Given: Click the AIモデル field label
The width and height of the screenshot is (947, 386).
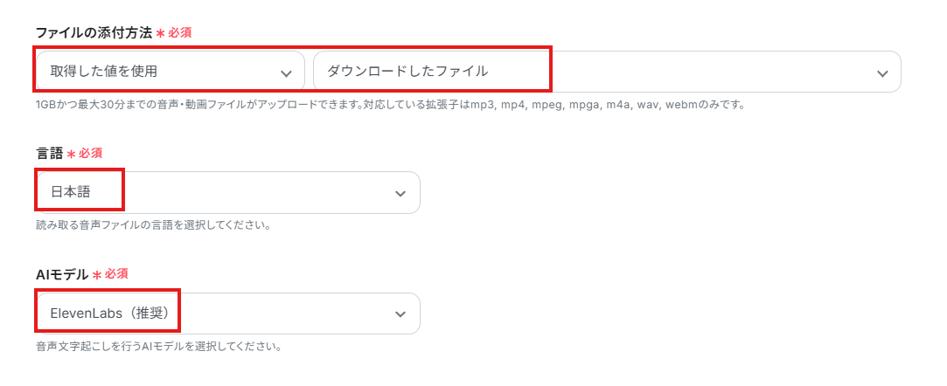Looking at the screenshot, I should point(62,274).
